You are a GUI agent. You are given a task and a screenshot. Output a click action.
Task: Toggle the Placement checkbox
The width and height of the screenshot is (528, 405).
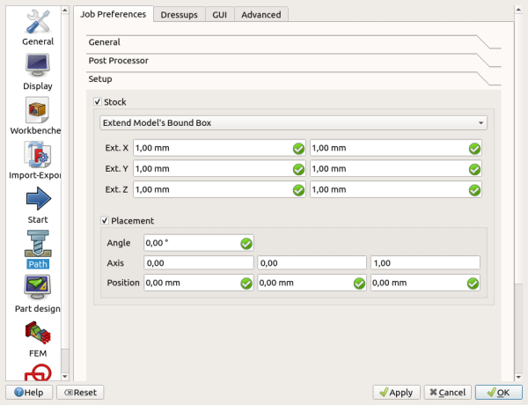point(105,220)
